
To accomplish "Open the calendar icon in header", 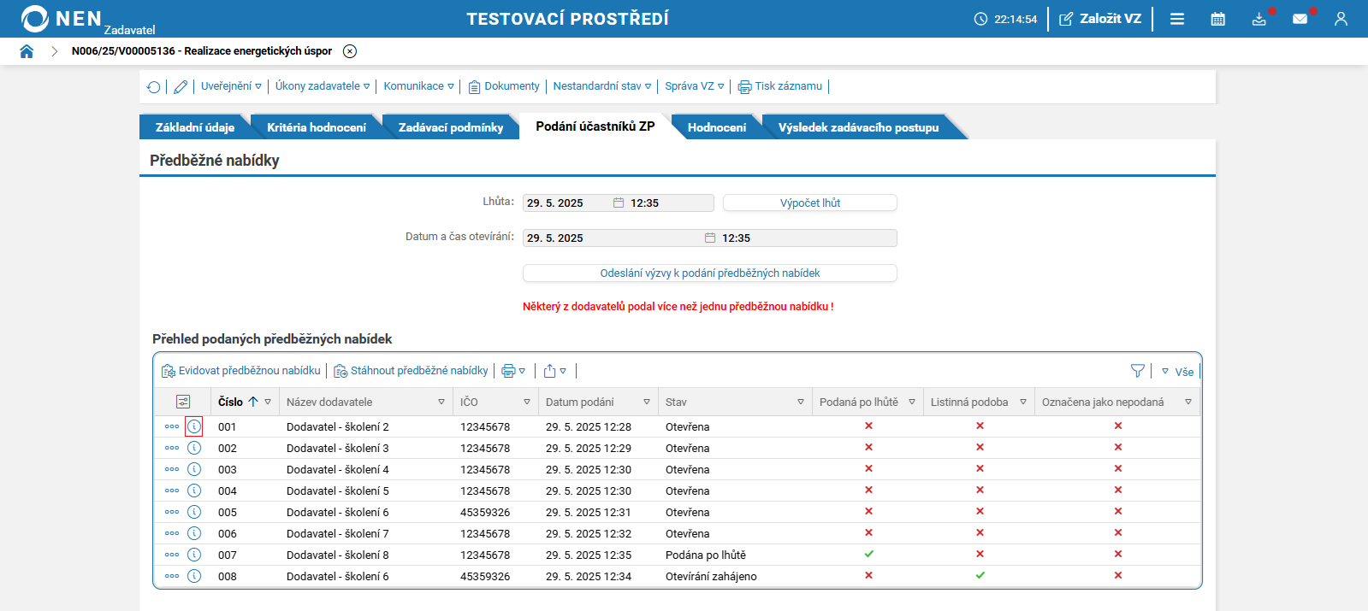I will (x=1217, y=19).
